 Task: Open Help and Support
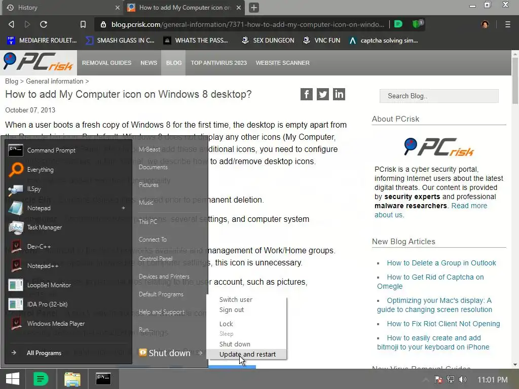[162, 312]
